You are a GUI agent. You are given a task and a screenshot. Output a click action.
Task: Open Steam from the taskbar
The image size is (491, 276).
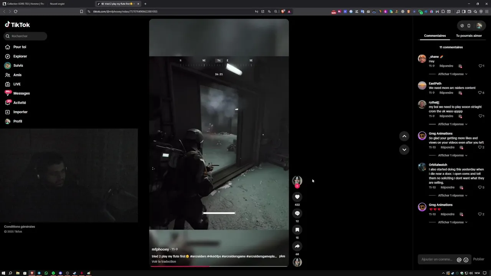point(74,273)
